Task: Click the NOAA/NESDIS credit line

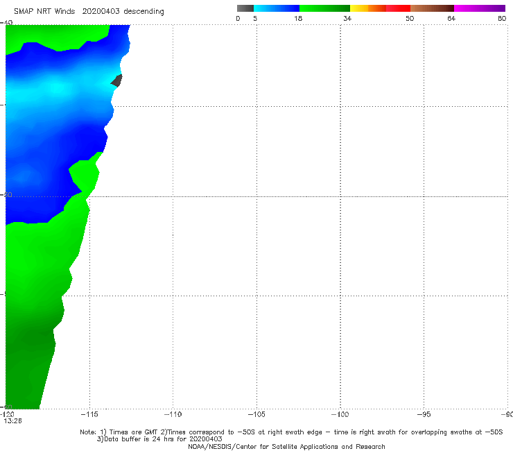Action: pos(286,447)
